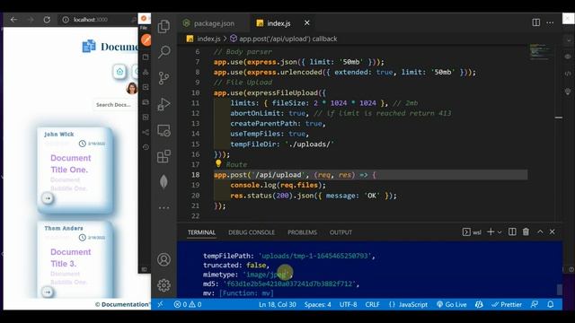Create a new terminal with plus
575x323 pixels.
tap(491, 231)
